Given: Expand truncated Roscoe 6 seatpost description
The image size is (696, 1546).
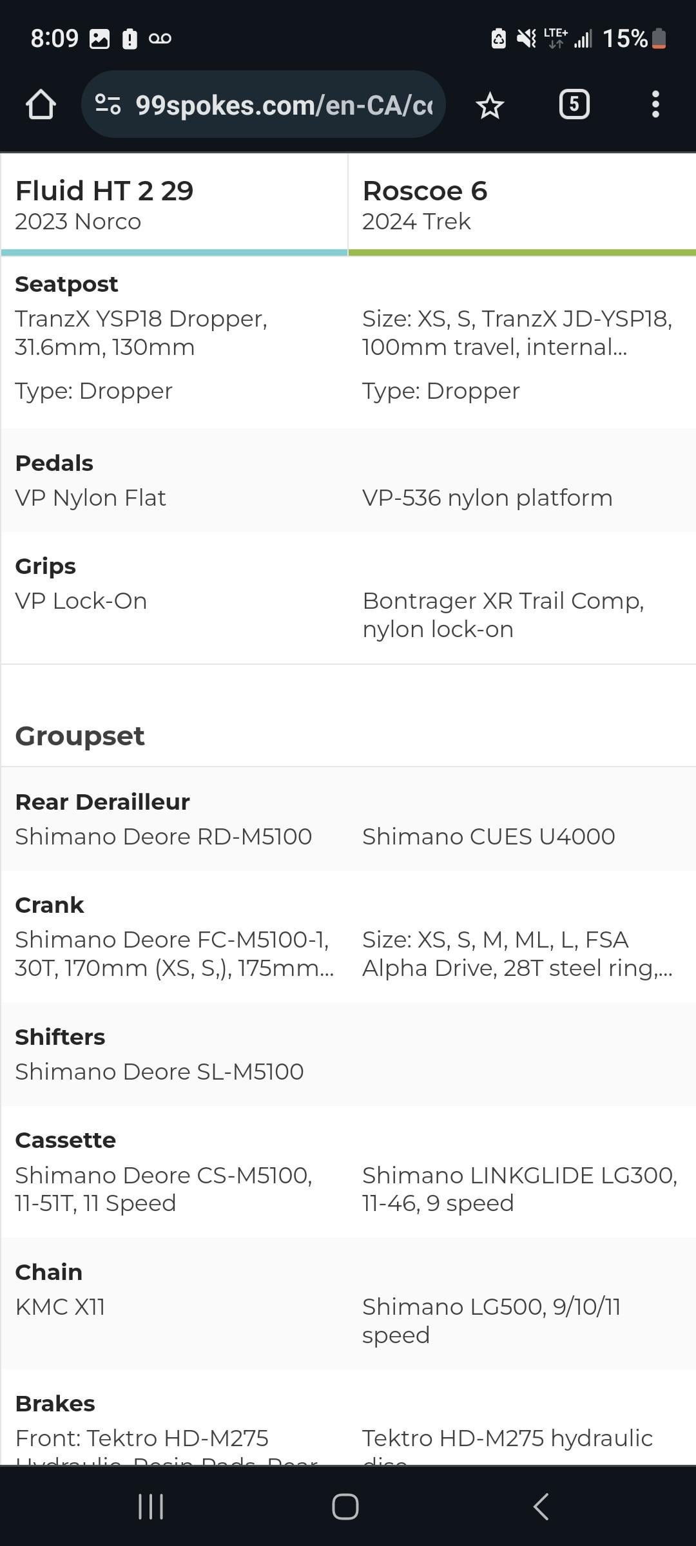Looking at the screenshot, I should (517, 333).
